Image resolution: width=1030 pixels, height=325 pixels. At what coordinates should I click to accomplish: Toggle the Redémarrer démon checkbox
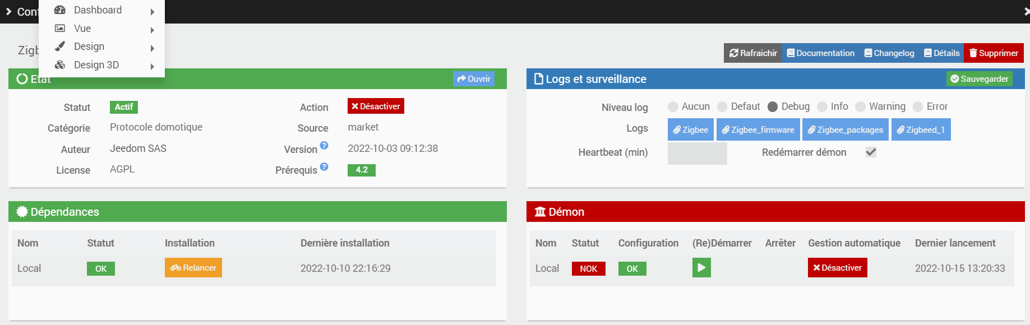pos(871,152)
